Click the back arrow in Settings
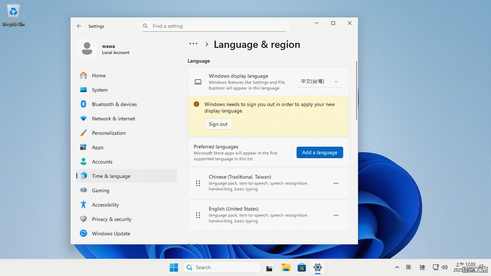The width and height of the screenshot is (491, 276). click(79, 26)
